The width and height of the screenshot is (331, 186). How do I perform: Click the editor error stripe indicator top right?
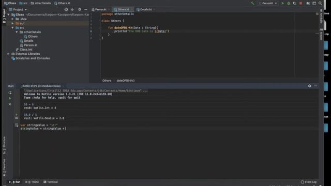tap(317, 14)
